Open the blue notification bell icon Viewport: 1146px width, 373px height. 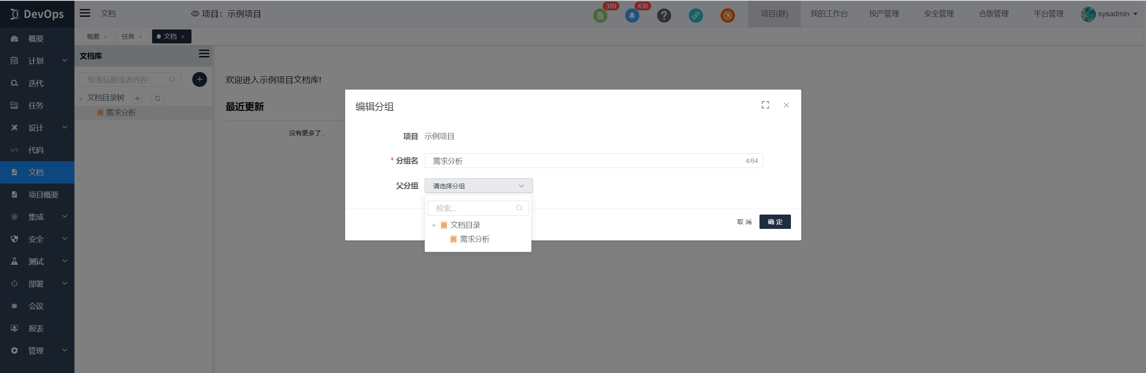pos(632,16)
